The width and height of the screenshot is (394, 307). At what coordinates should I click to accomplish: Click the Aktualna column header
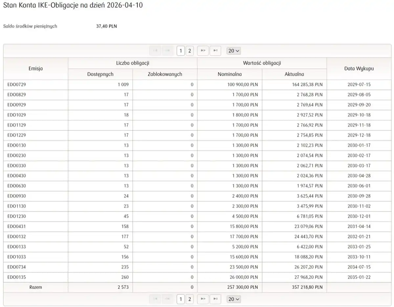[294, 74]
